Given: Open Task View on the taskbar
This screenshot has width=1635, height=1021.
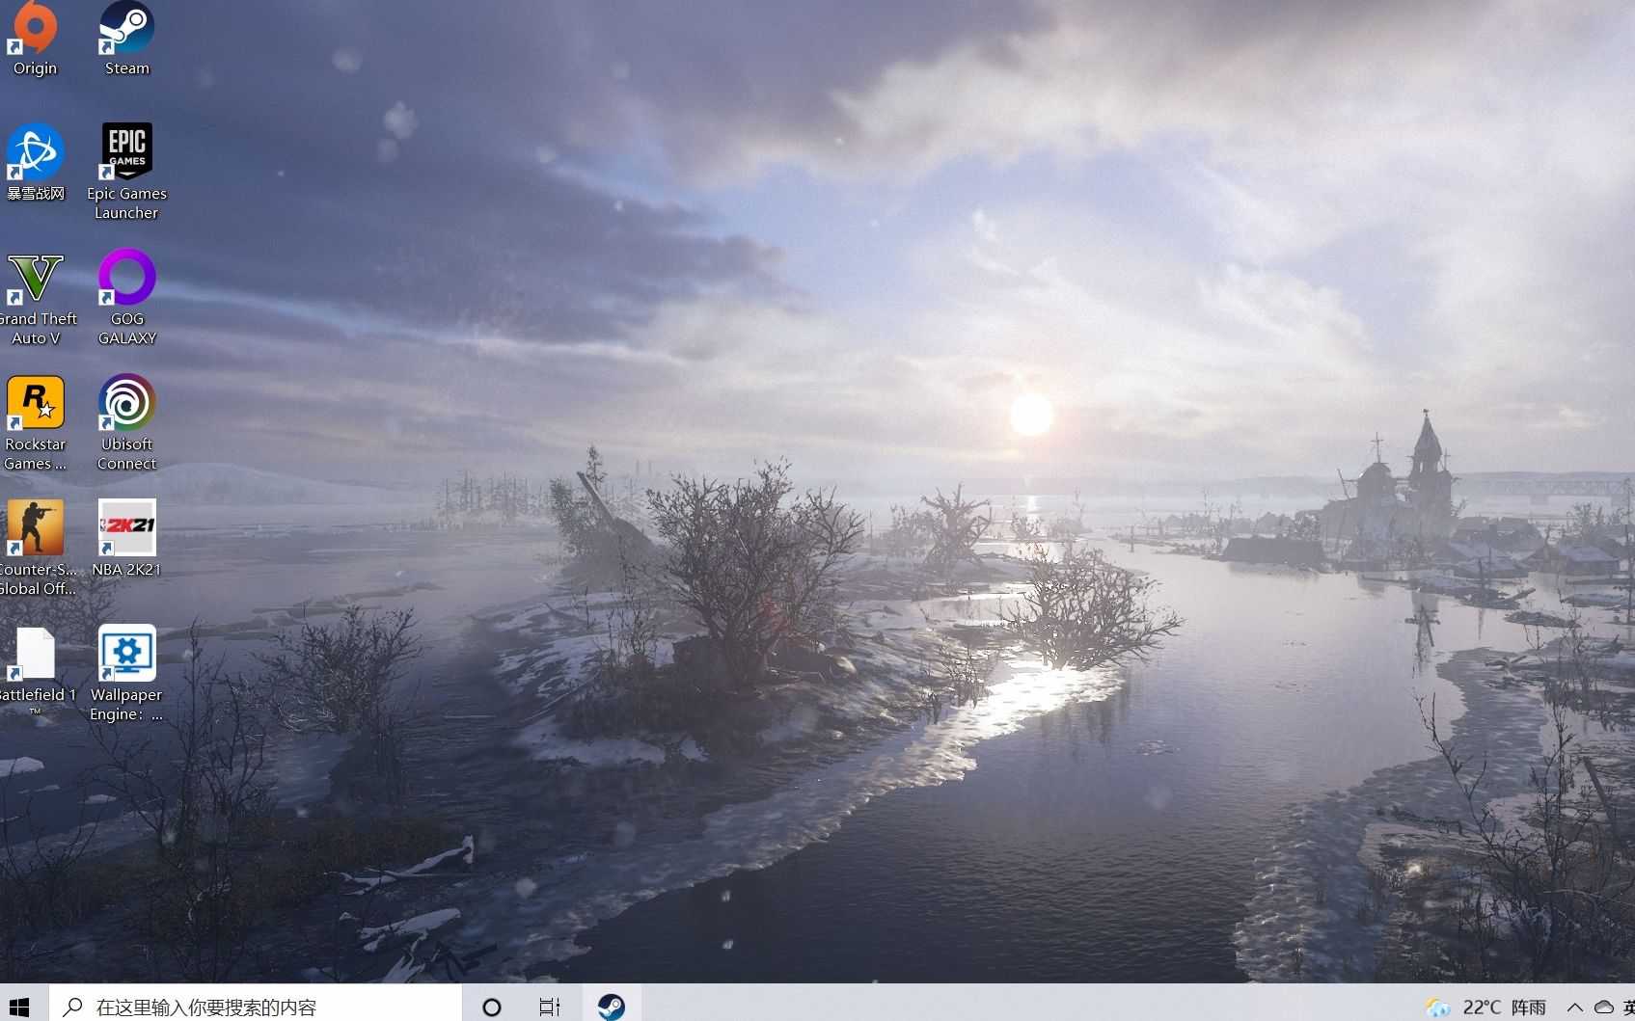Looking at the screenshot, I should (x=550, y=1007).
